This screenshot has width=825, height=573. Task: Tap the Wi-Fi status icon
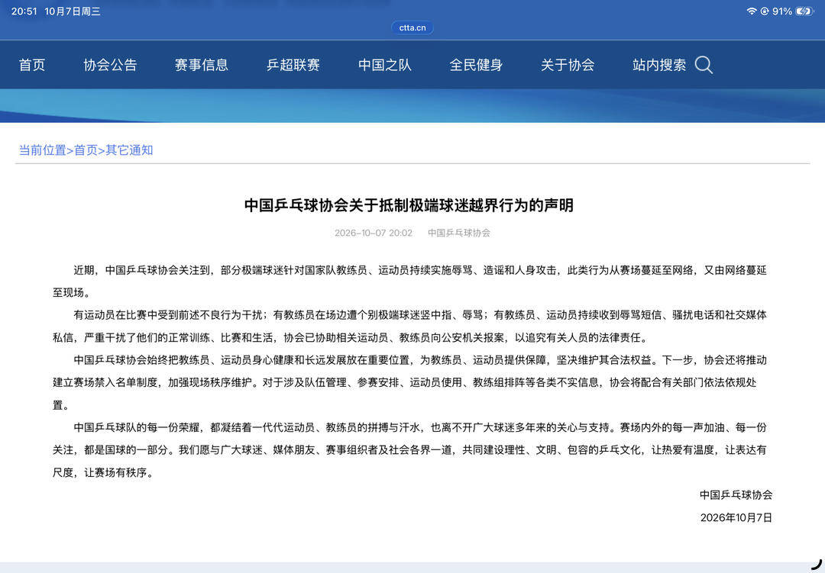[x=752, y=11]
